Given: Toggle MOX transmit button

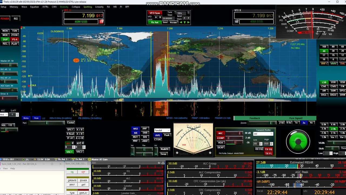Looking at the screenshot, I should (5, 35).
